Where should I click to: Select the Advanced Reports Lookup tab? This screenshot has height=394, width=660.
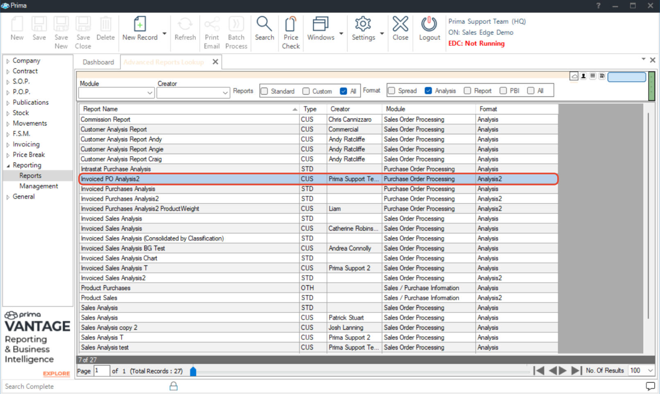coord(164,62)
